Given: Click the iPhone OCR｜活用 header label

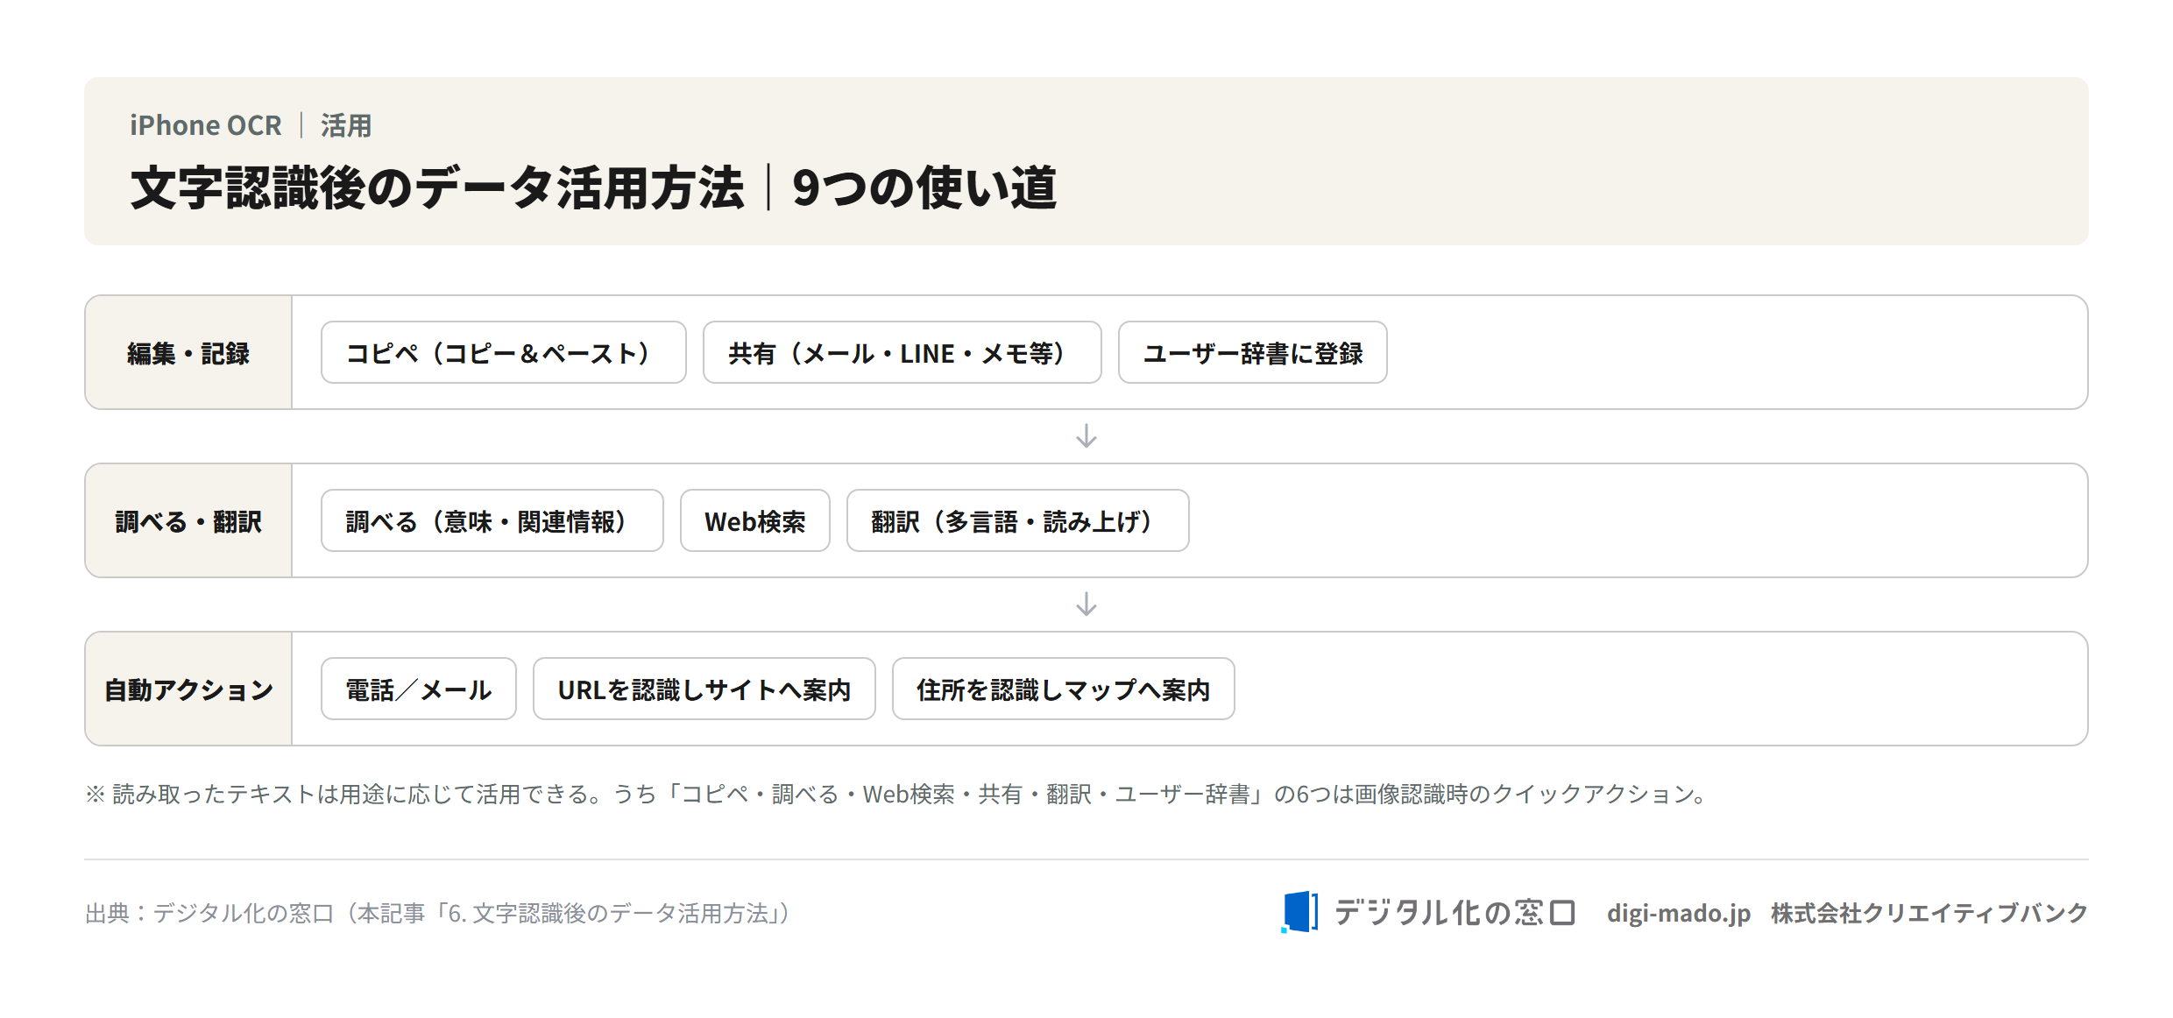Looking at the screenshot, I should coord(251,125).
